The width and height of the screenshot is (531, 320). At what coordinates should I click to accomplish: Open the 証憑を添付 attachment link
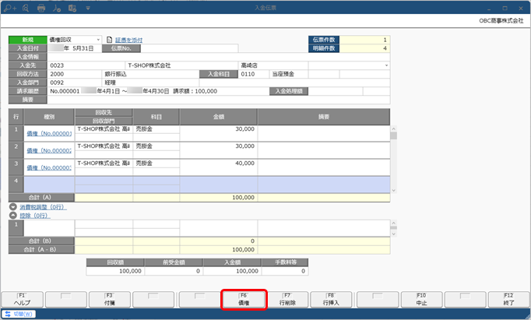(x=128, y=40)
